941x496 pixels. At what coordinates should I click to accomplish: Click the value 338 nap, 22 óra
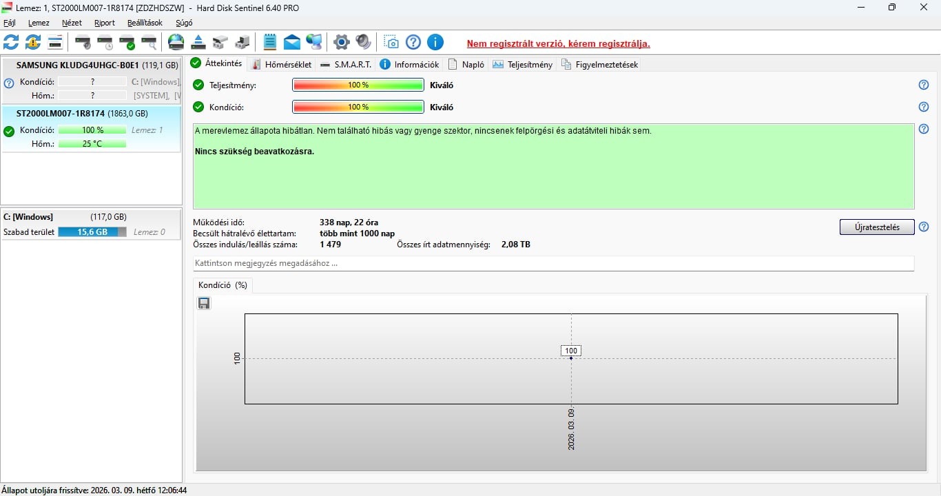(349, 223)
